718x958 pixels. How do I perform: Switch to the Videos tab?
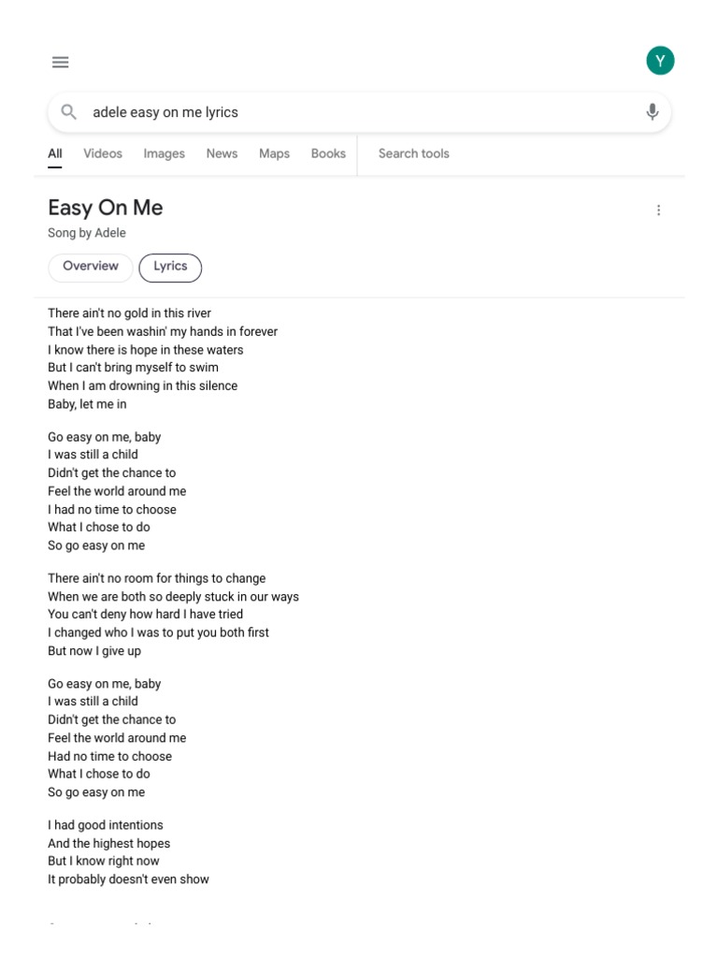point(103,153)
